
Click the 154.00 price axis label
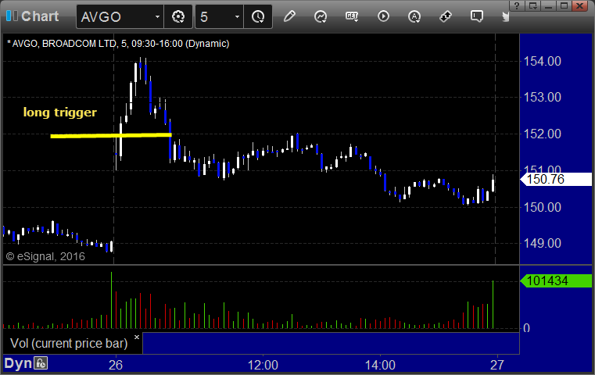pos(543,61)
